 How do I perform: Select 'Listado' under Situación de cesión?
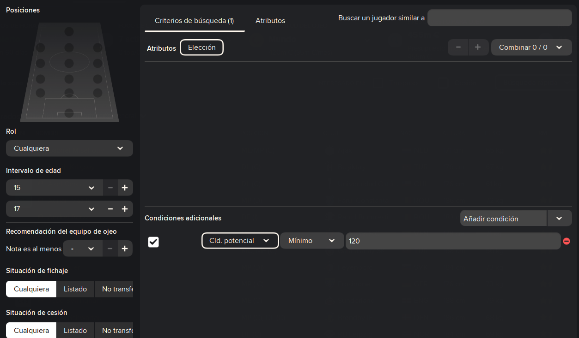click(x=75, y=331)
